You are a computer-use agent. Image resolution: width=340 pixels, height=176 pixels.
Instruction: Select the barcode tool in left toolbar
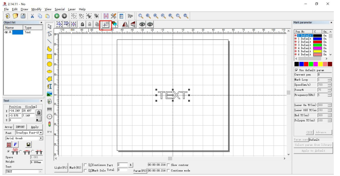(50, 109)
